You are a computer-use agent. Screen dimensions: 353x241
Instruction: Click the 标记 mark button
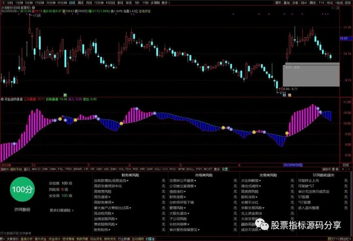[330, 3]
